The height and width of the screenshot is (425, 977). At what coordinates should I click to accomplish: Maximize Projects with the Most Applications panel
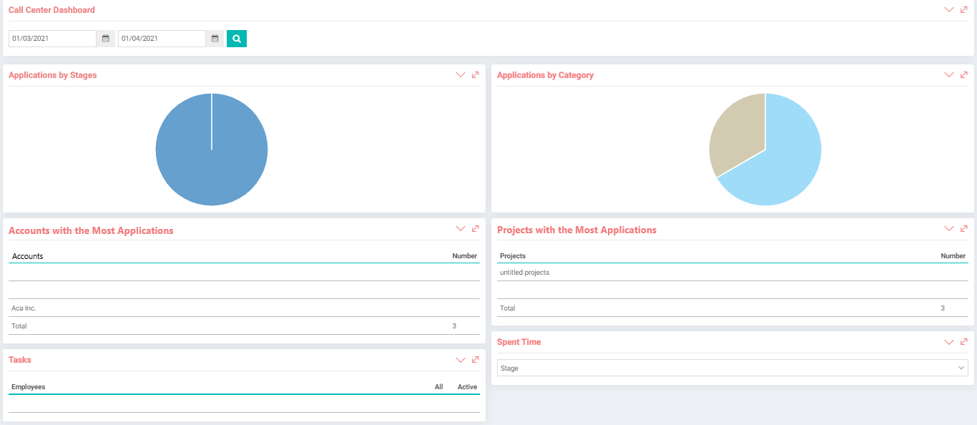964,229
